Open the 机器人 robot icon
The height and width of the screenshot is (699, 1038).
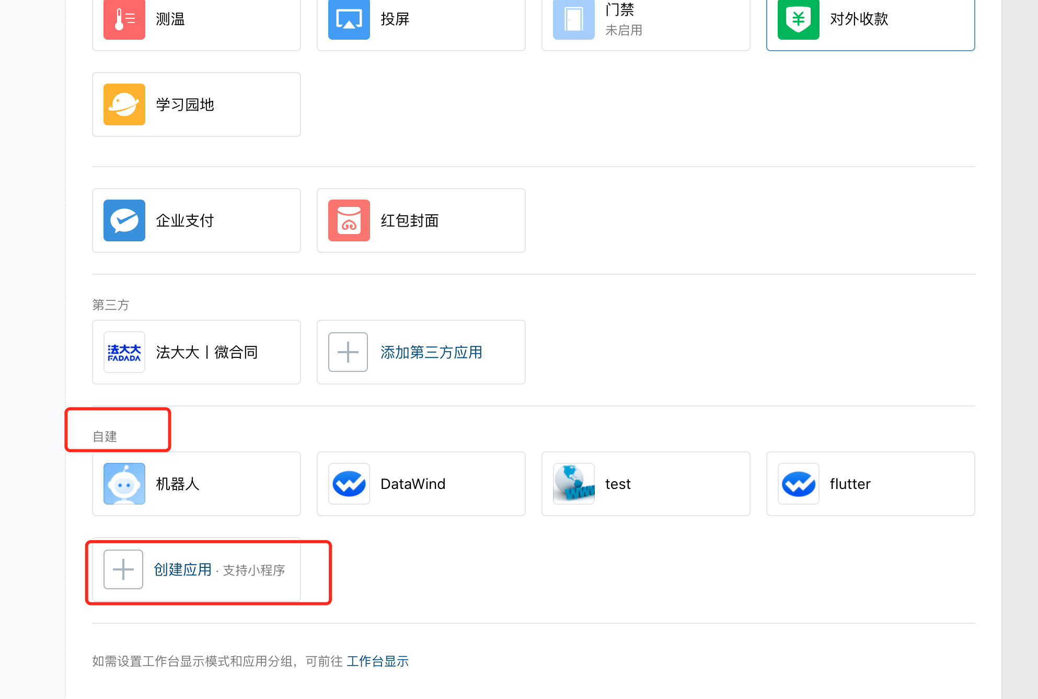[124, 484]
